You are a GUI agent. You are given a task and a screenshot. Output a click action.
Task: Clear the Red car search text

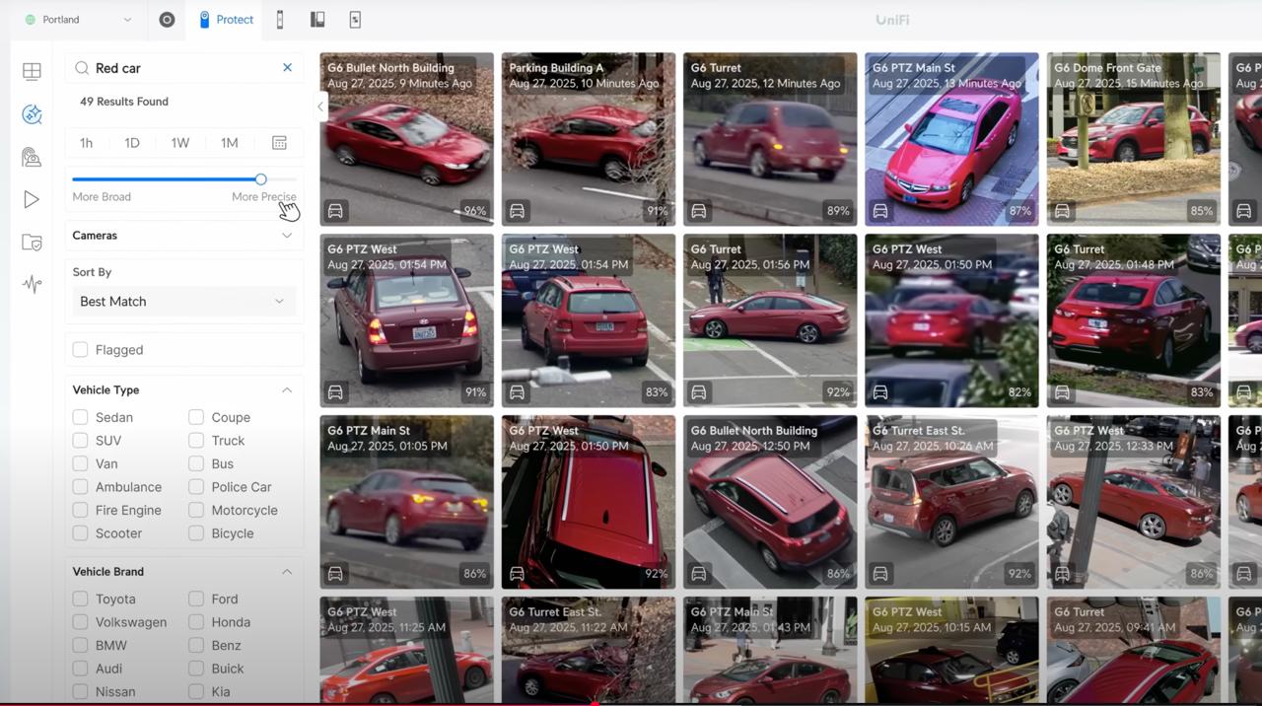click(x=287, y=68)
